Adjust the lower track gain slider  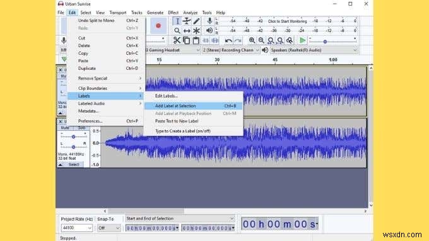coord(73,137)
